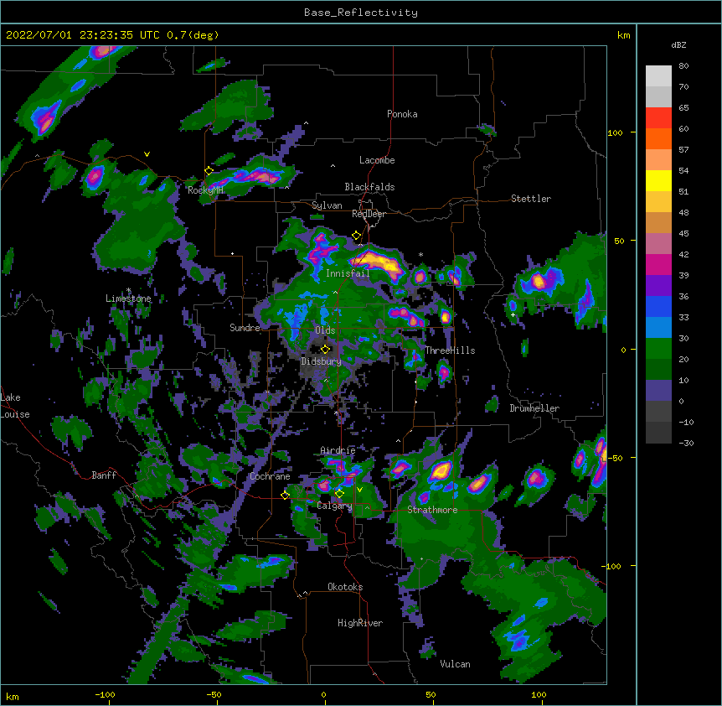The width and height of the screenshot is (722, 706).
Task: Select the Calgary city label
Action: (334, 506)
